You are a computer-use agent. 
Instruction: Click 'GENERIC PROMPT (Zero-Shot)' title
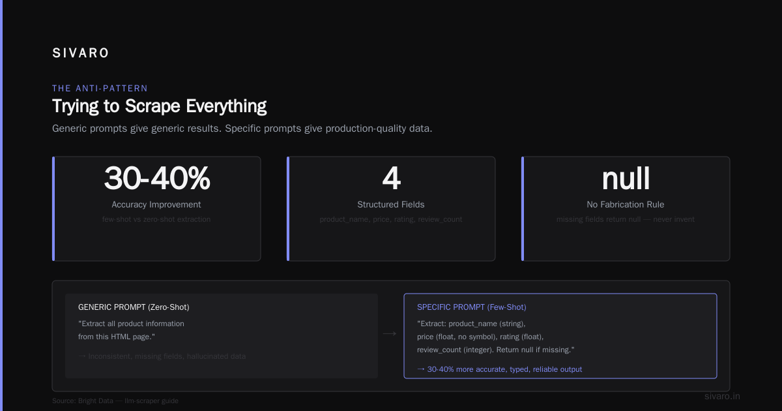pyautogui.click(x=134, y=307)
